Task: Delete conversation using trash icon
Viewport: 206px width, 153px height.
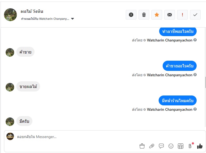Action: click(144, 15)
